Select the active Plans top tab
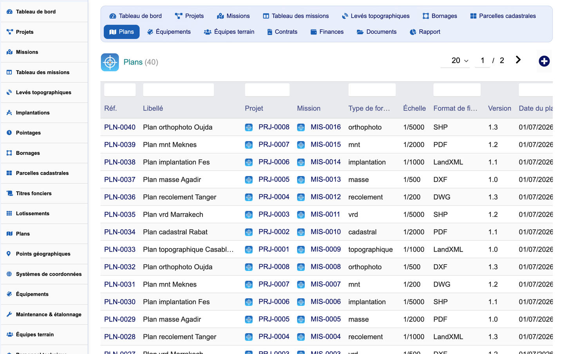This screenshot has width=566, height=354. [x=122, y=32]
